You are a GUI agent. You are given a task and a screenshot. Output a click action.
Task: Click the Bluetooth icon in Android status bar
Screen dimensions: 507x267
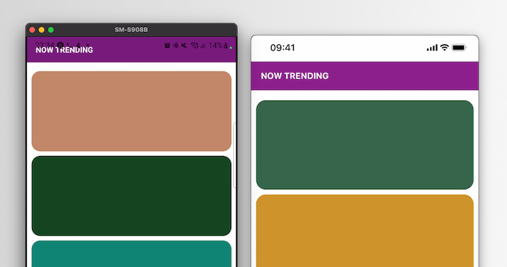coord(176,46)
